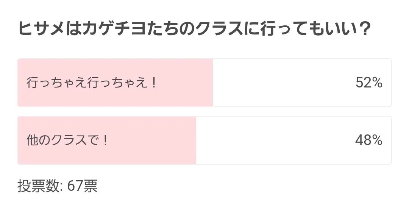Click the exclamation mark in the first option
This screenshot has height=220, width=409.
(x=153, y=83)
